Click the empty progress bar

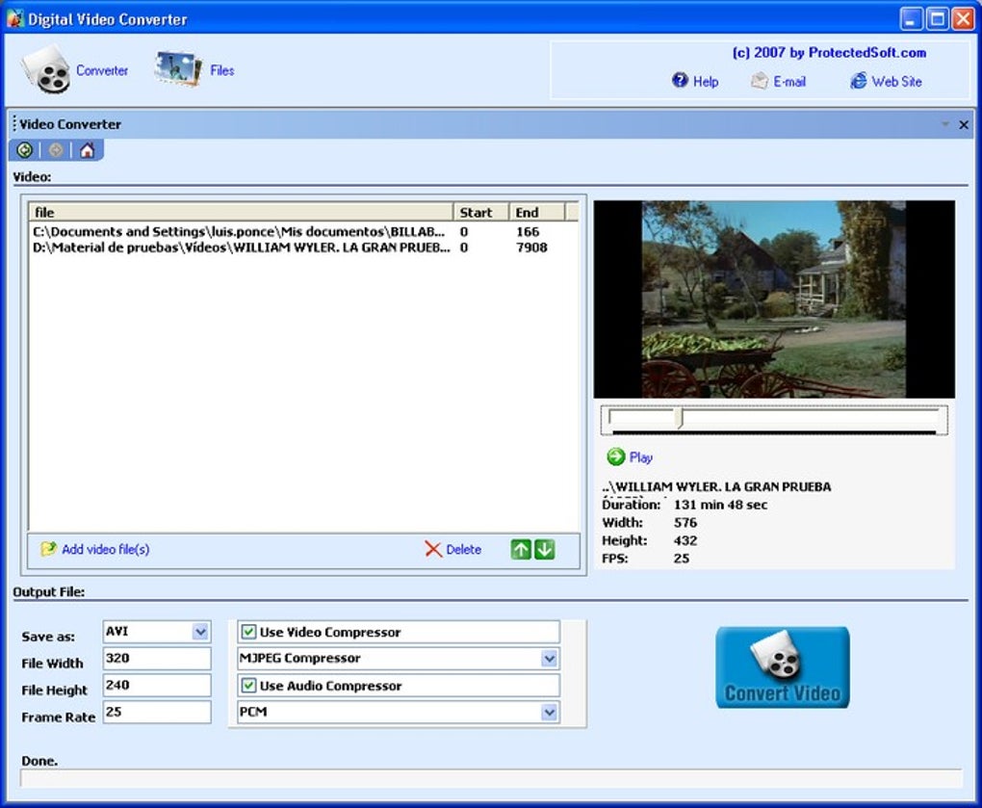point(491,778)
